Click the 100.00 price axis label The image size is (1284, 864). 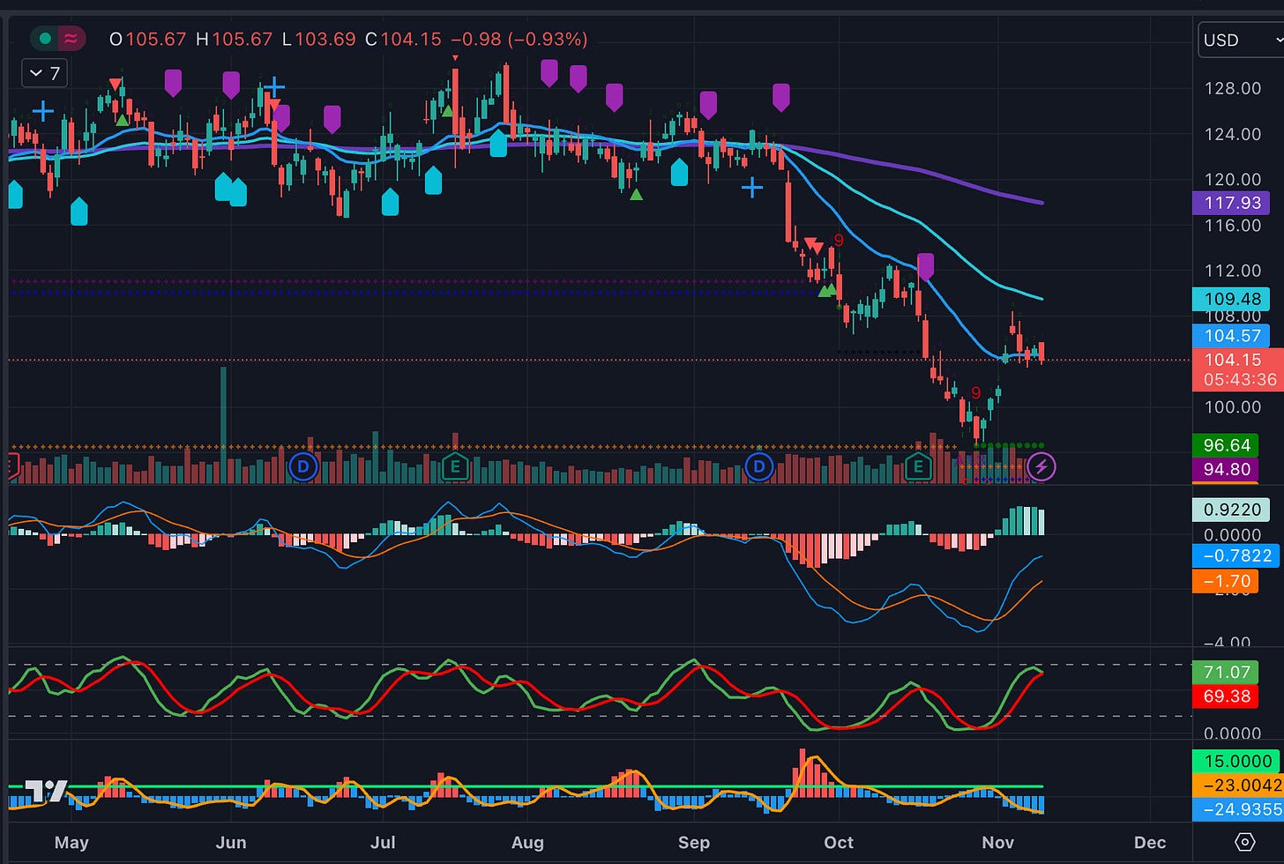pos(1232,407)
